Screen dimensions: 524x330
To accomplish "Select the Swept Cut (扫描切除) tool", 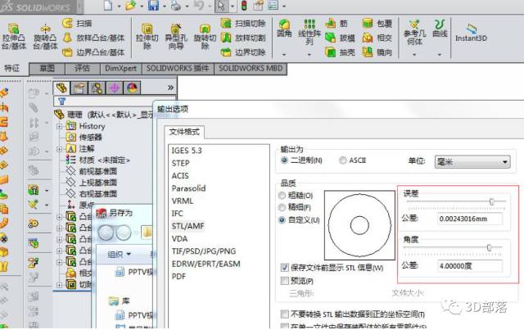I will coord(243,23).
